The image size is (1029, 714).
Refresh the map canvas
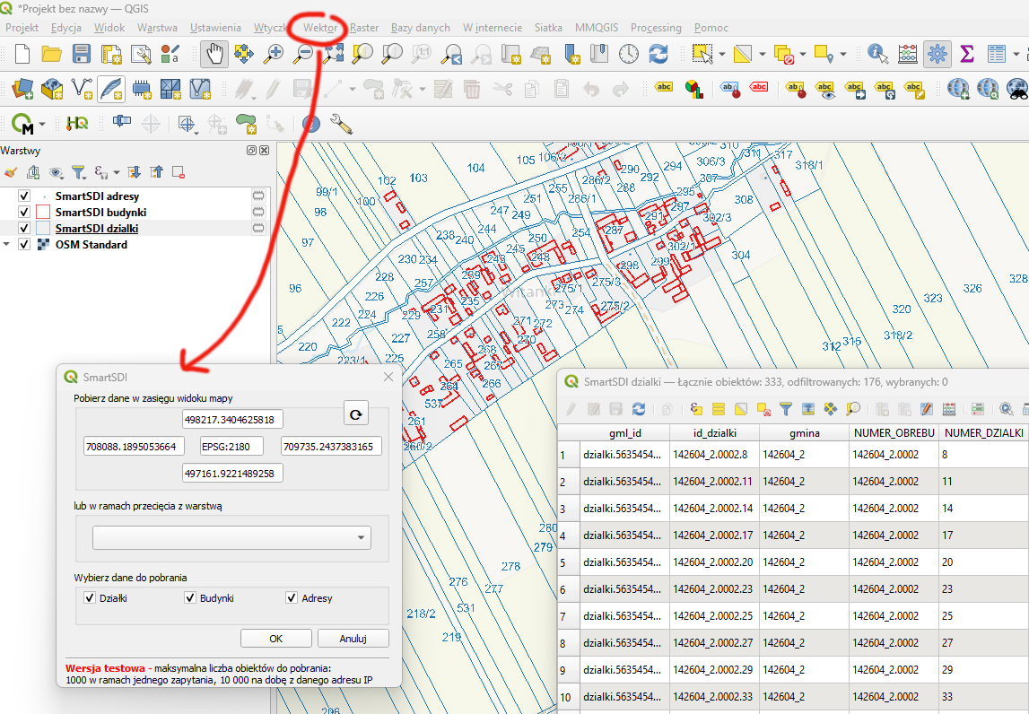point(658,53)
